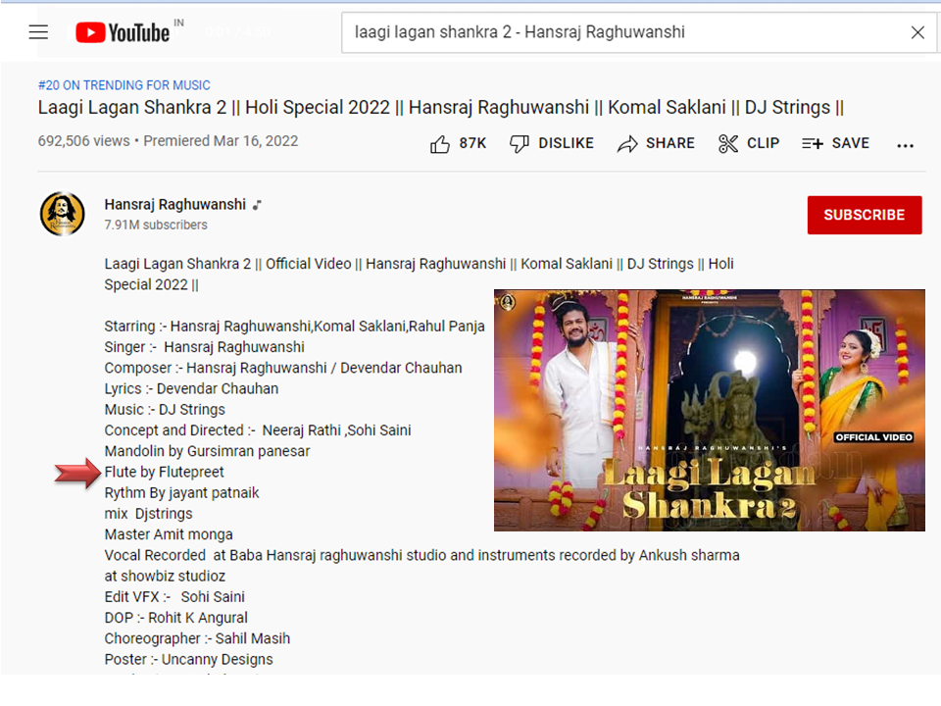Share the video via Share arrow
941x706 pixels.
click(x=627, y=144)
